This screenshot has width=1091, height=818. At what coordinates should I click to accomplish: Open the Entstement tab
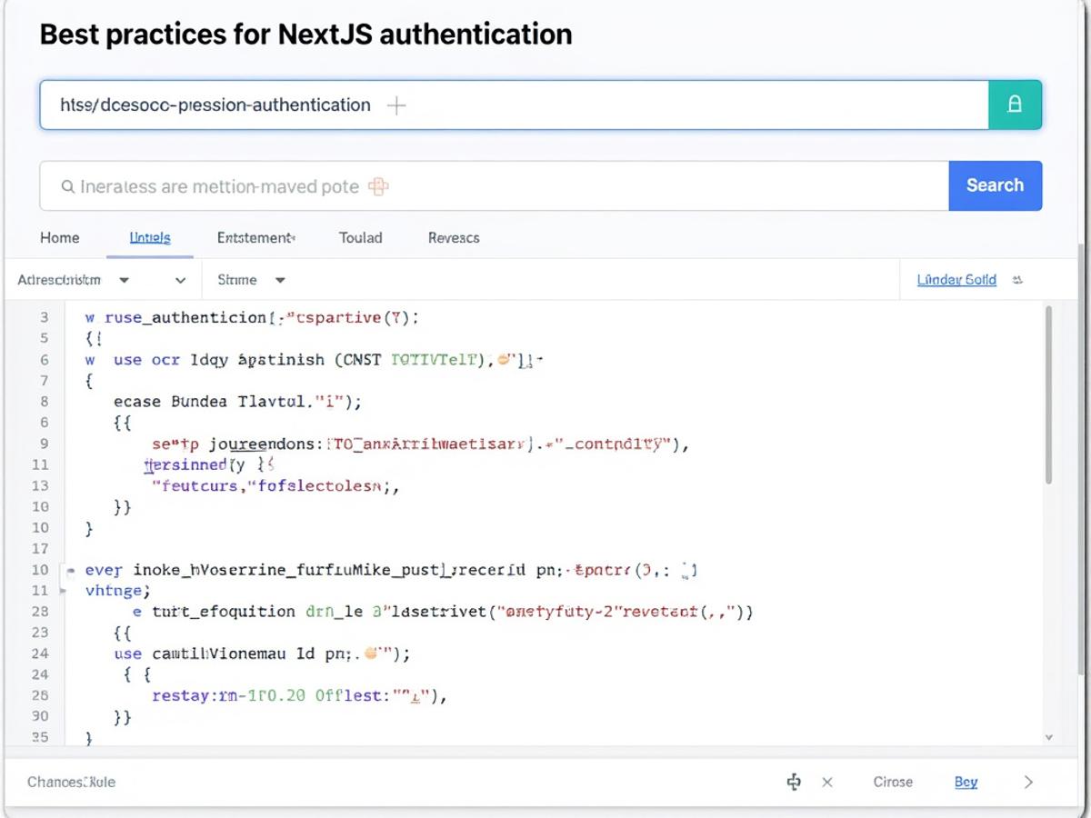[x=255, y=238]
